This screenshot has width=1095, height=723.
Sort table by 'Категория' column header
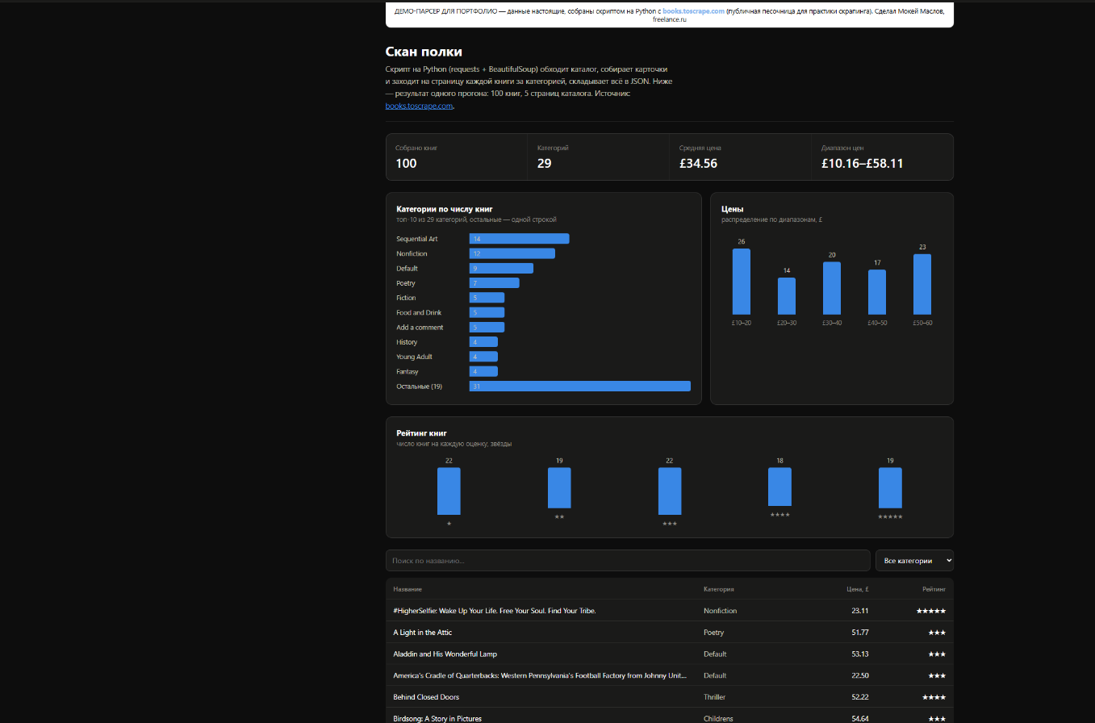click(x=718, y=589)
